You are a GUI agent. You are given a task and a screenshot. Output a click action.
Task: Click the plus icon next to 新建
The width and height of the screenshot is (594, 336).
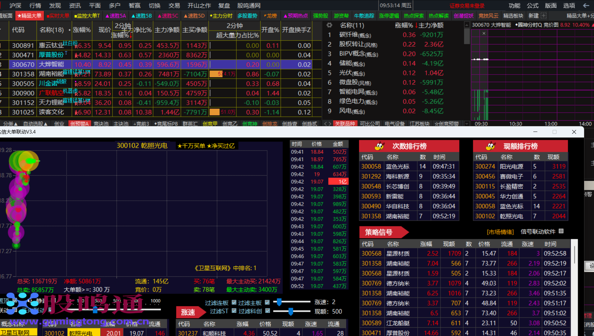point(544,16)
